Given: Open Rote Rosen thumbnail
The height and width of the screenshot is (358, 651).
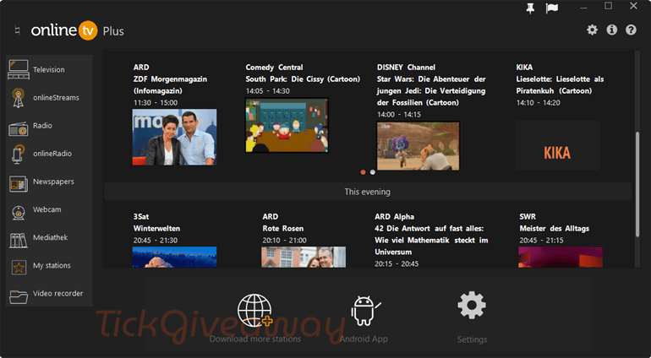Looking at the screenshot, I should pos(304,258).
